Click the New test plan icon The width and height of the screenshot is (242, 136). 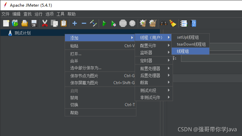tap(6, 23)
